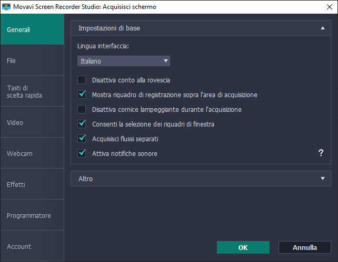Open the Effetti tab
338x262 pixels.
pyautogui.click(x=32, y=184)
